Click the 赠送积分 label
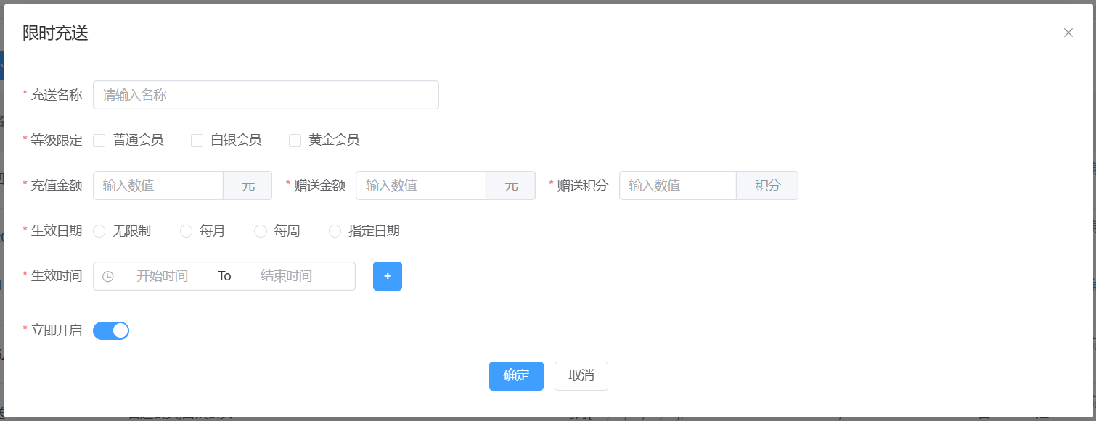 [x=583, y=186]
